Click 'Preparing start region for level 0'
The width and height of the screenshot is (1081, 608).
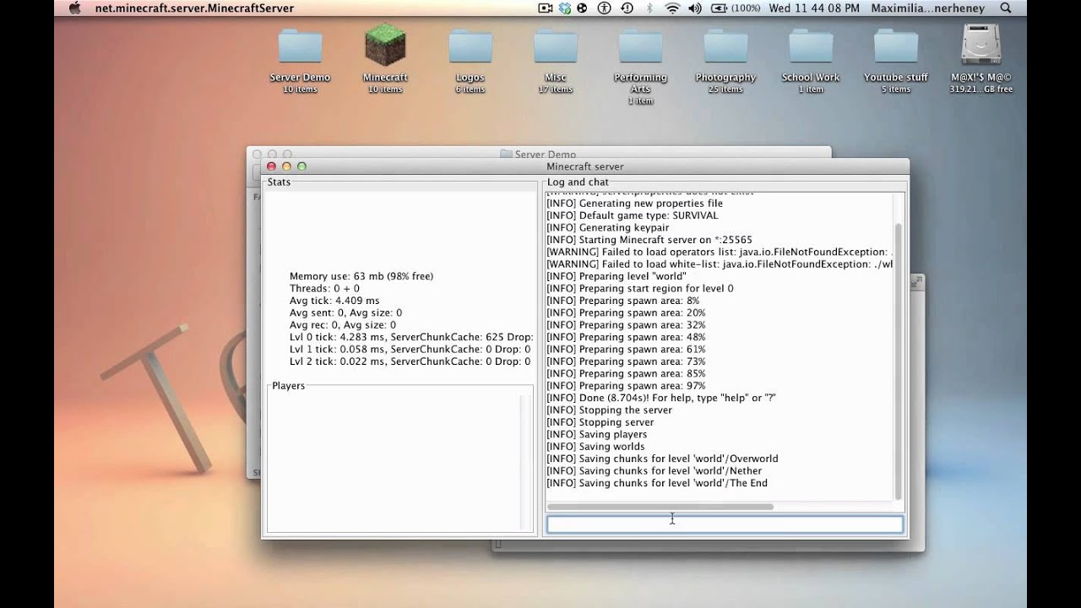[640, 288]
